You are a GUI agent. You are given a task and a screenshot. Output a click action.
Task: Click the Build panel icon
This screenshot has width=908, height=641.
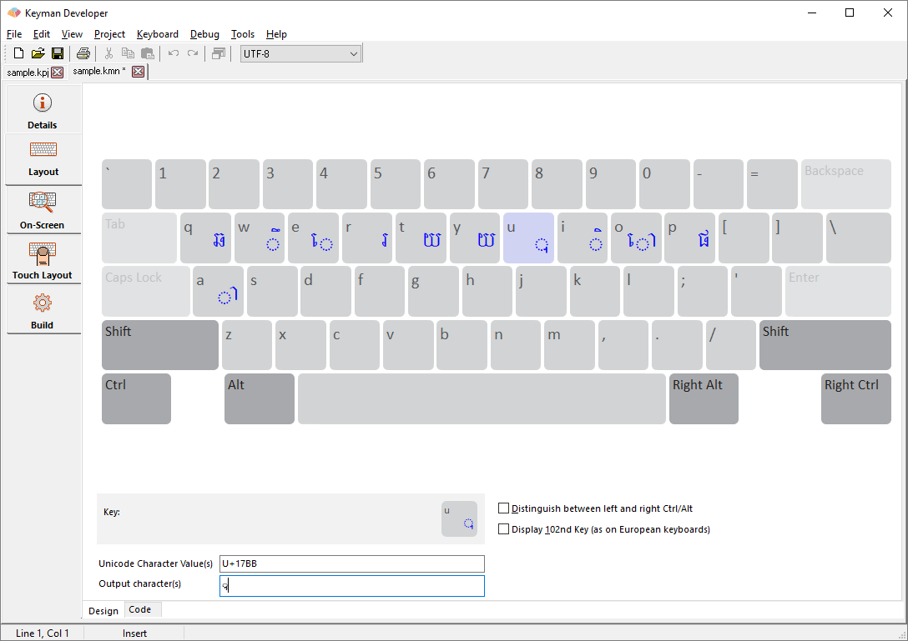[x=43, y=309]
